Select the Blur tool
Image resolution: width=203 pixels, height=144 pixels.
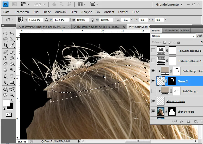point(5,70)
